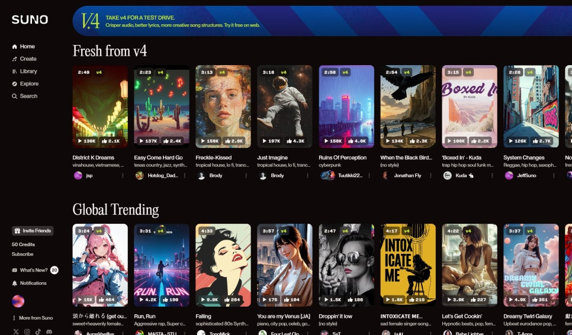572x335 pixels.
Task: Open options menu for Ruins Of Perception
Action: point(369,175)
